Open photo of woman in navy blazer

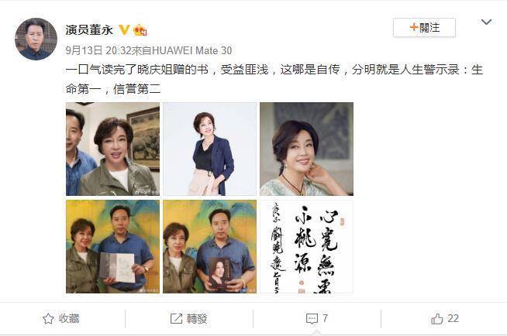click(x=209, y=149)
